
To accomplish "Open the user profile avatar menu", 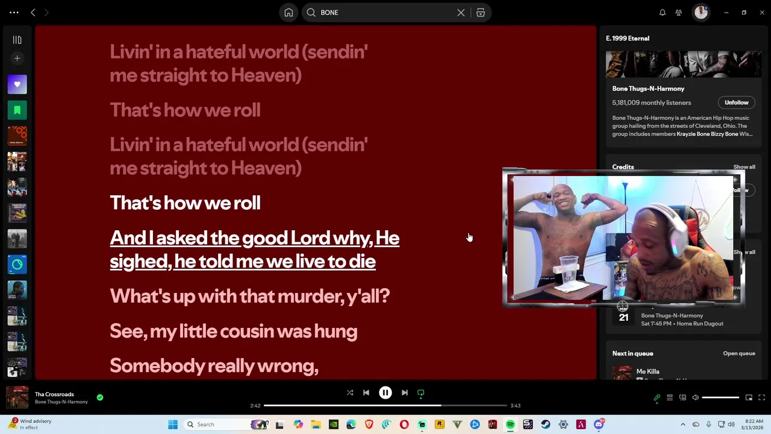I will tap(701, 13).
